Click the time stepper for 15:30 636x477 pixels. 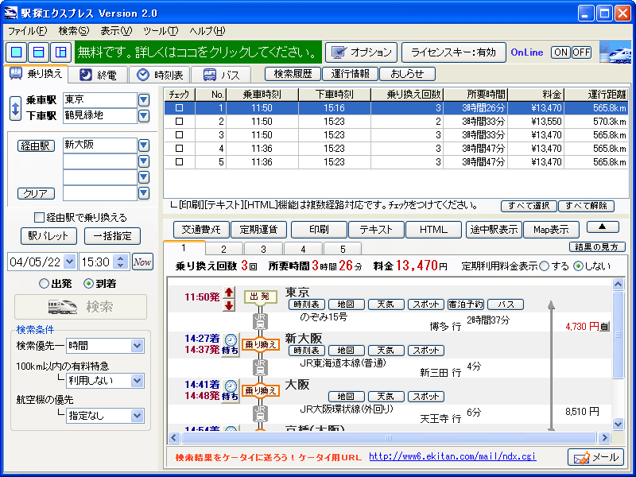click(x=121, y=262)
